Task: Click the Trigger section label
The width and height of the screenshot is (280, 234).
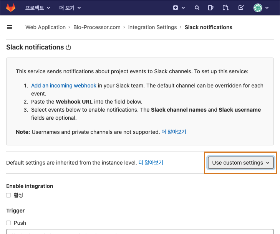Action: click(x=15, y=211)
